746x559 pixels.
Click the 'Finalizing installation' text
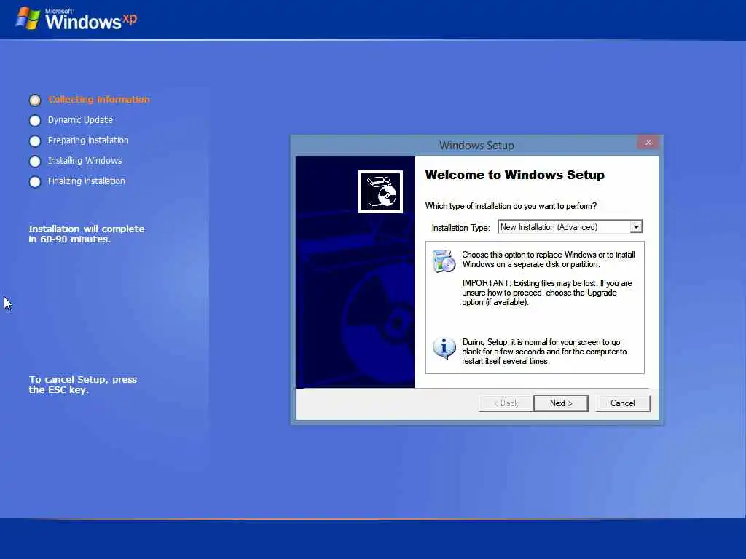[86, 181]
